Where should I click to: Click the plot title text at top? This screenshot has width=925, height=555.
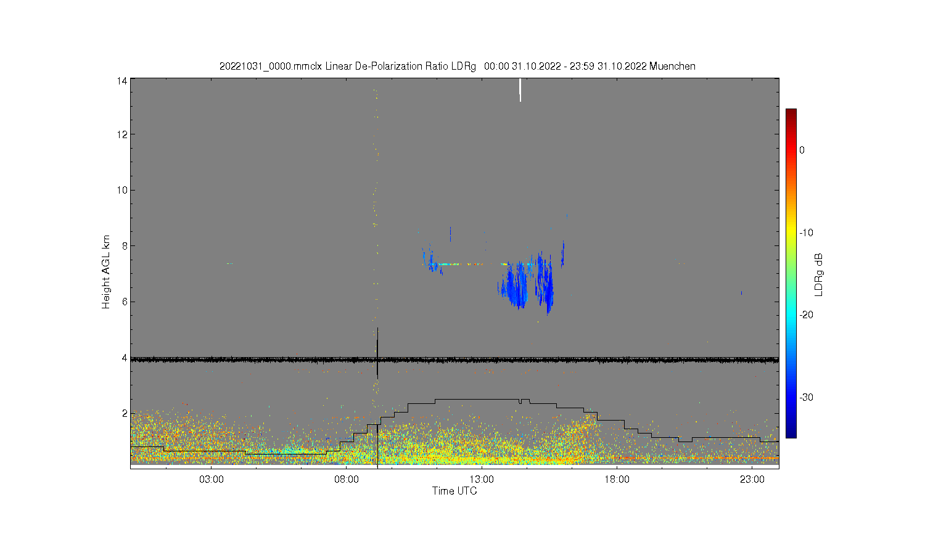pos(458,66)
